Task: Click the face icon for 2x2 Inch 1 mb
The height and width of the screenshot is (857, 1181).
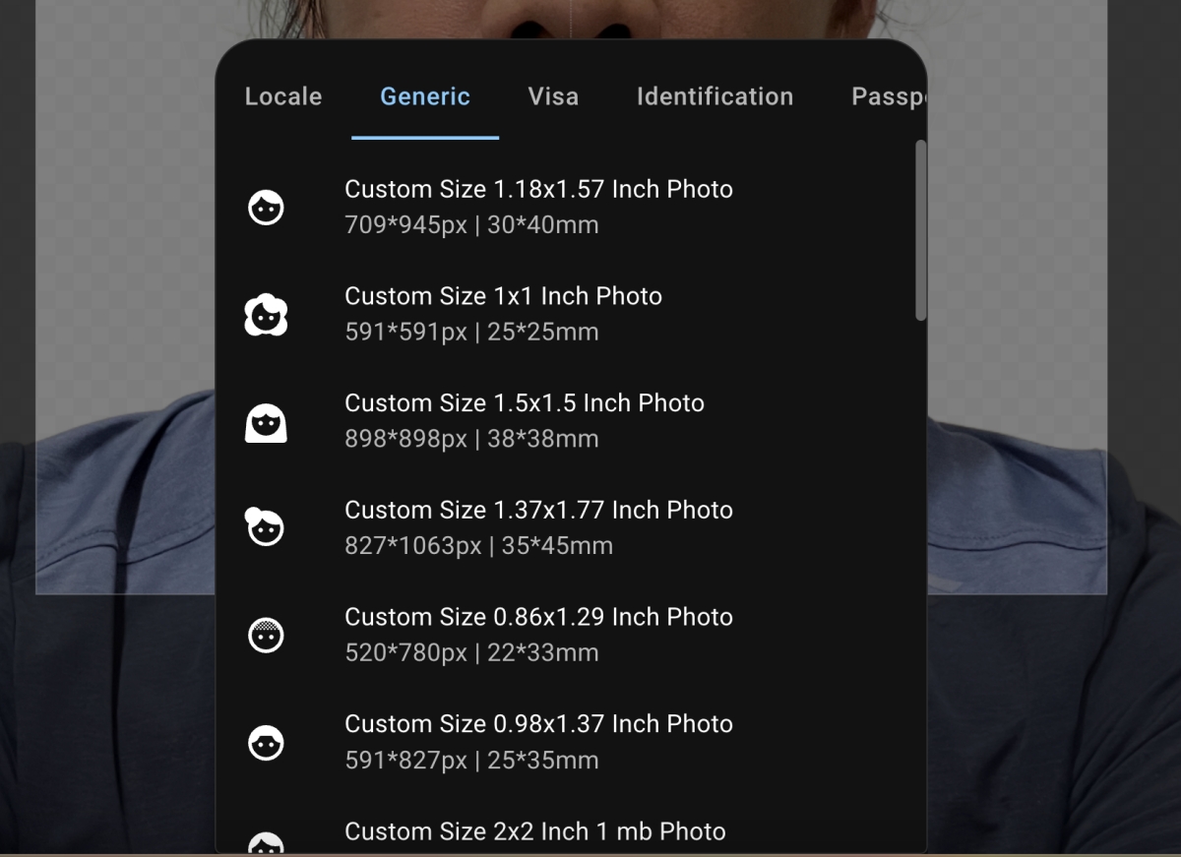Action: [266, 843]
